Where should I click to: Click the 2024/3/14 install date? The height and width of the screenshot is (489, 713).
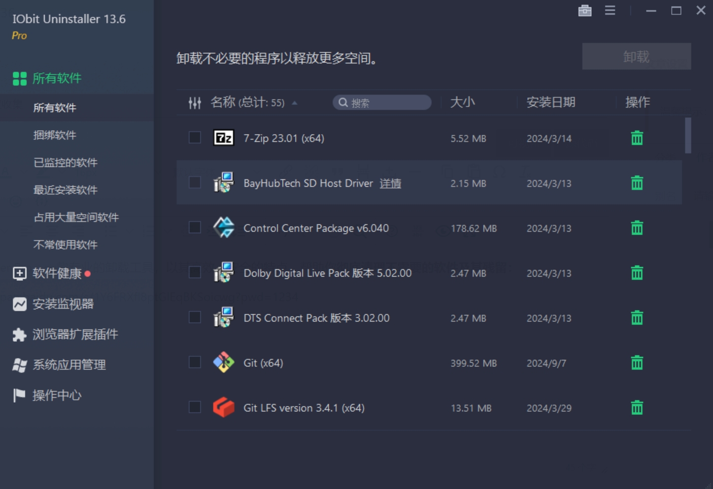tap(549, 139)
